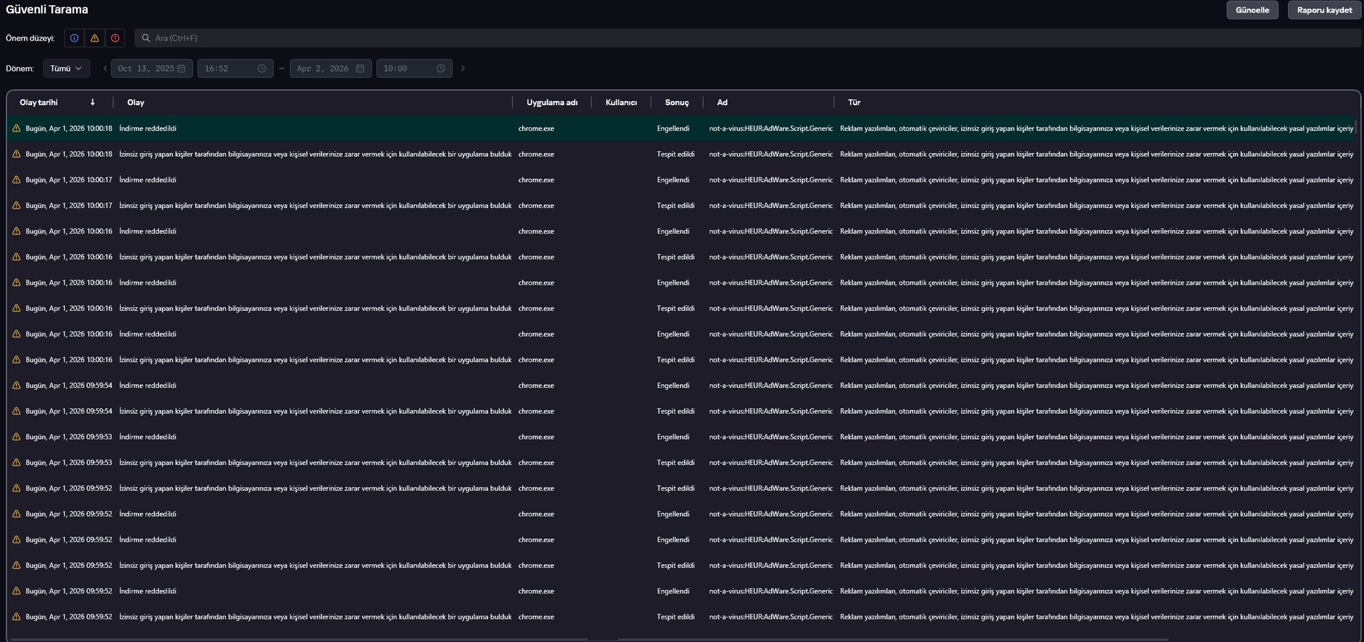1364x642 pixels.
Task: Open calendar for Oct 13, 2025 start date
Action: pyautogui.click(x=181, y=69)
